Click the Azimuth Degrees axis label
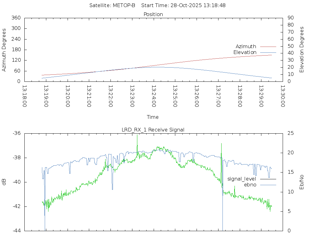The width and height of the screenshot is (316, 237). tap(4, 50)
